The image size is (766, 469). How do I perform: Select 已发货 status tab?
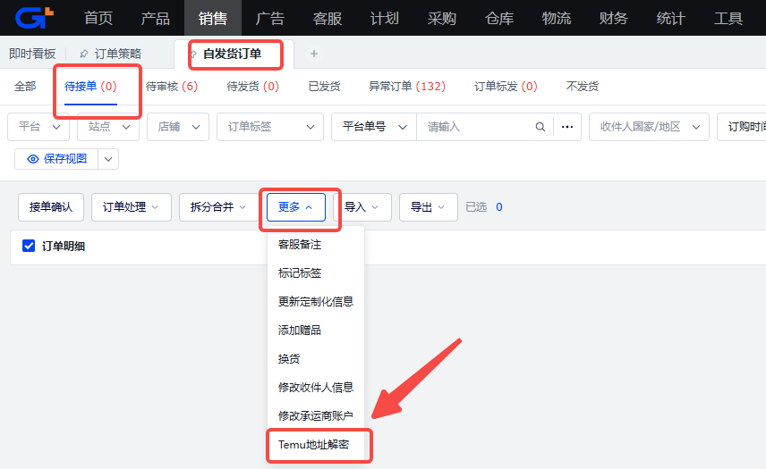click(324, 87)
